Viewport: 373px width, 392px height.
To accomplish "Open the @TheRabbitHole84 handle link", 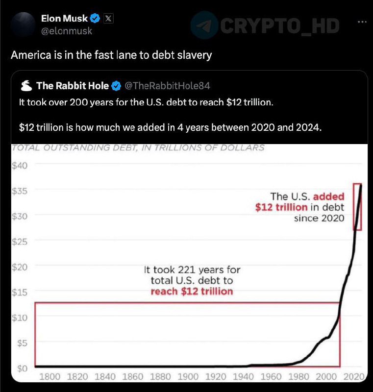I will coord(167,86).
